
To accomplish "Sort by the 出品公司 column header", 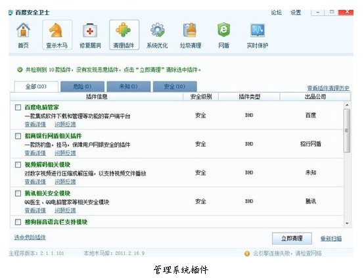I will (315, 97).
